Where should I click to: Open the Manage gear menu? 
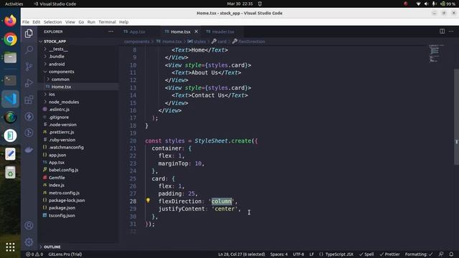(x=29, y=242)
